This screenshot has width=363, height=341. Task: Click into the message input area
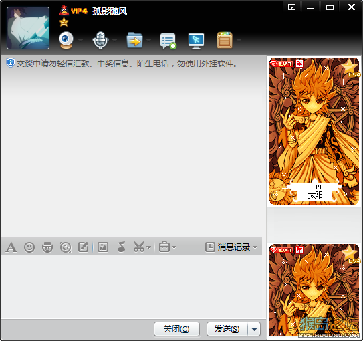click(x=132, y=287)
